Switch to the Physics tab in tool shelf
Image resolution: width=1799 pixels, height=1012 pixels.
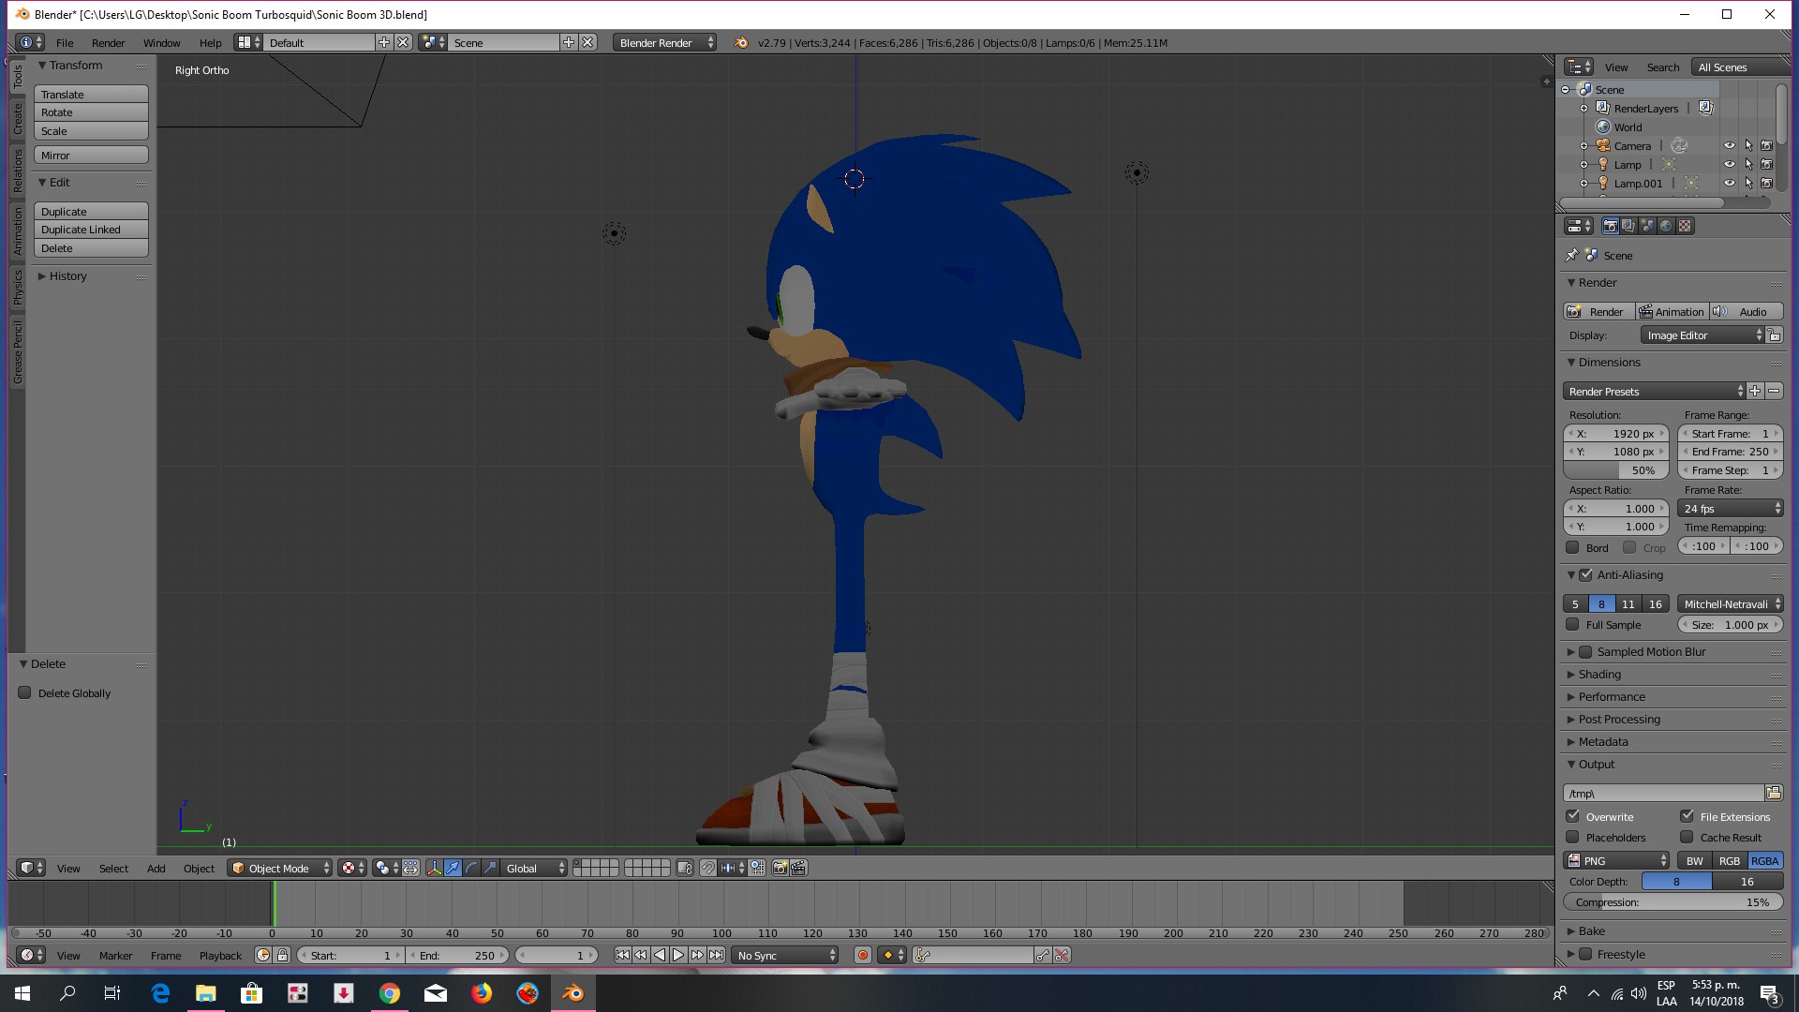coord(17,287)
